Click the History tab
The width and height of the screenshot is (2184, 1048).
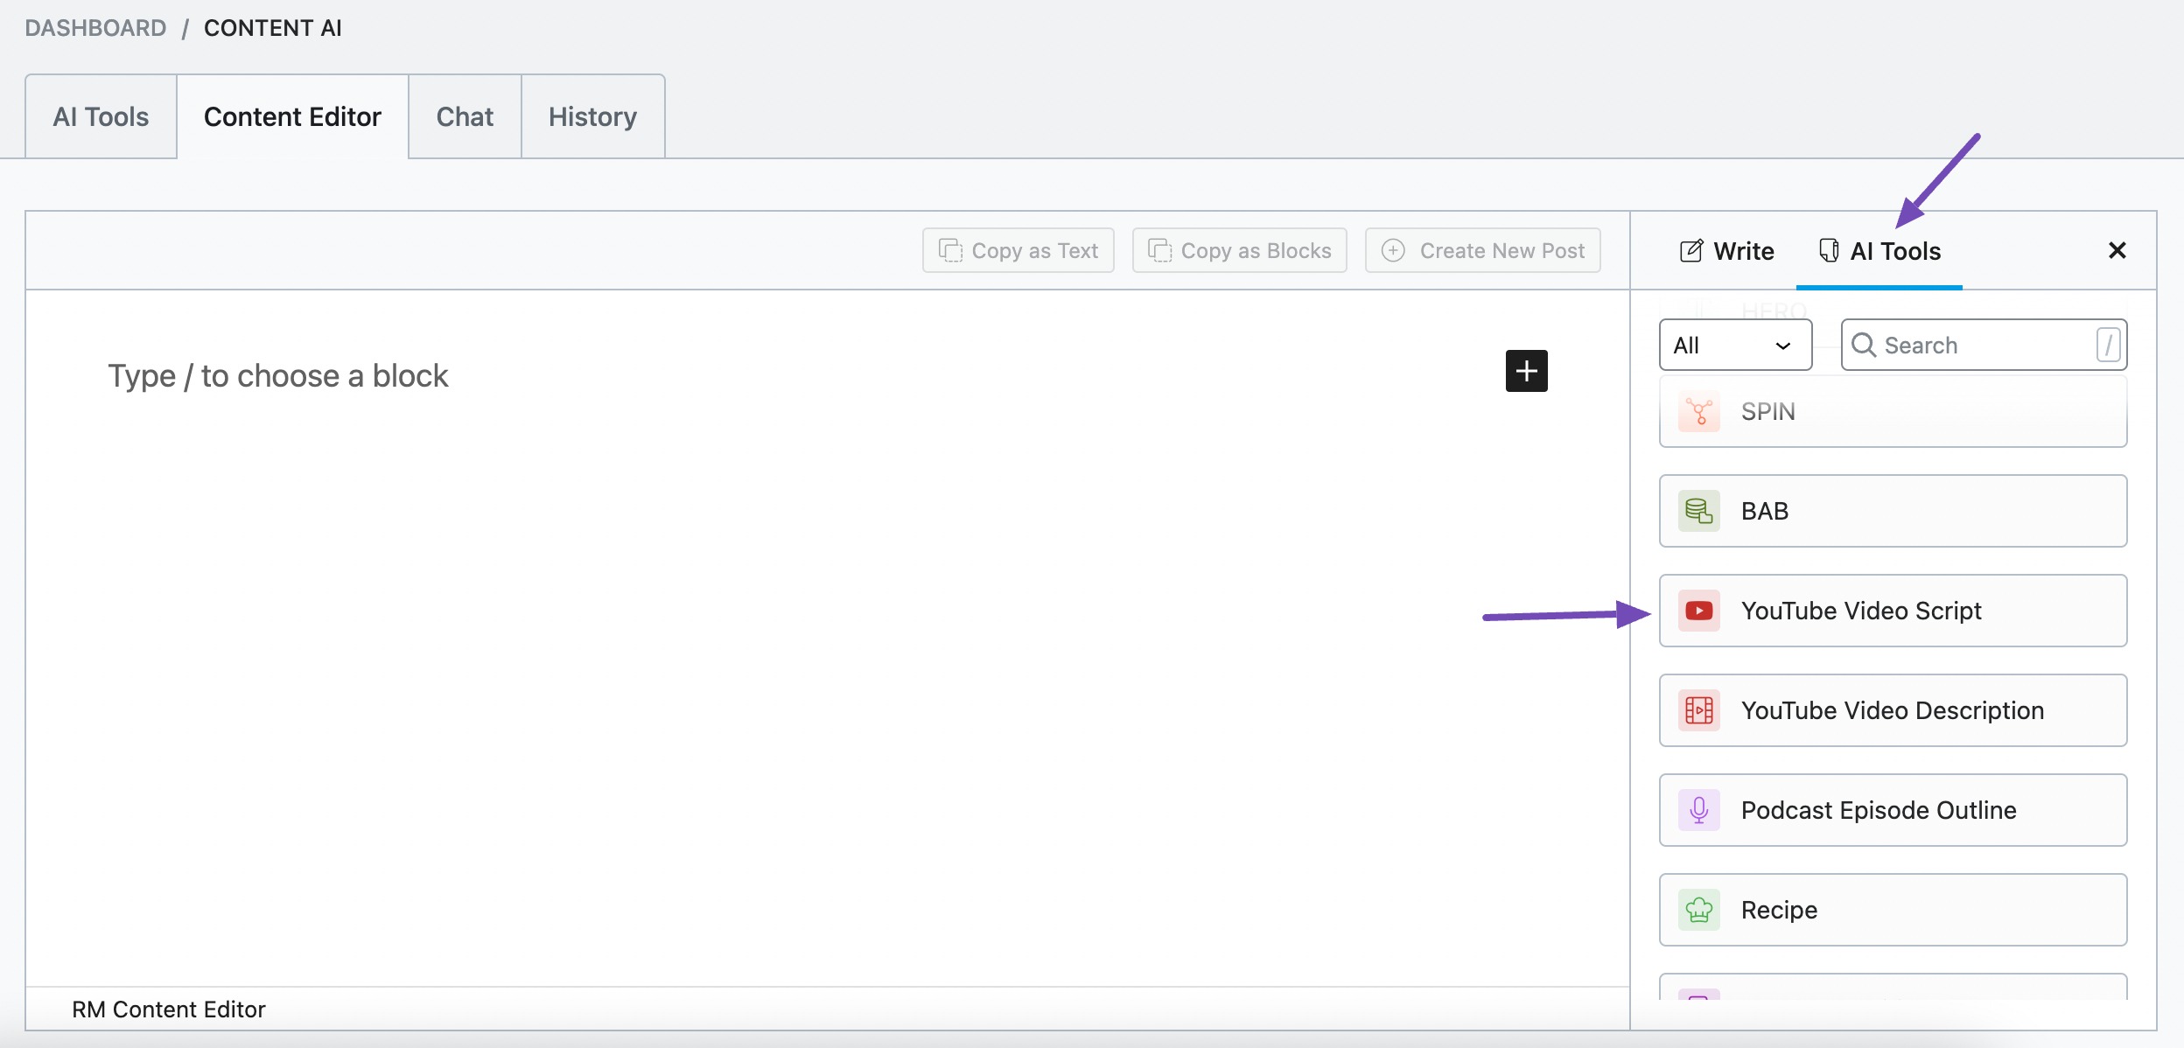tap(592, 115)
